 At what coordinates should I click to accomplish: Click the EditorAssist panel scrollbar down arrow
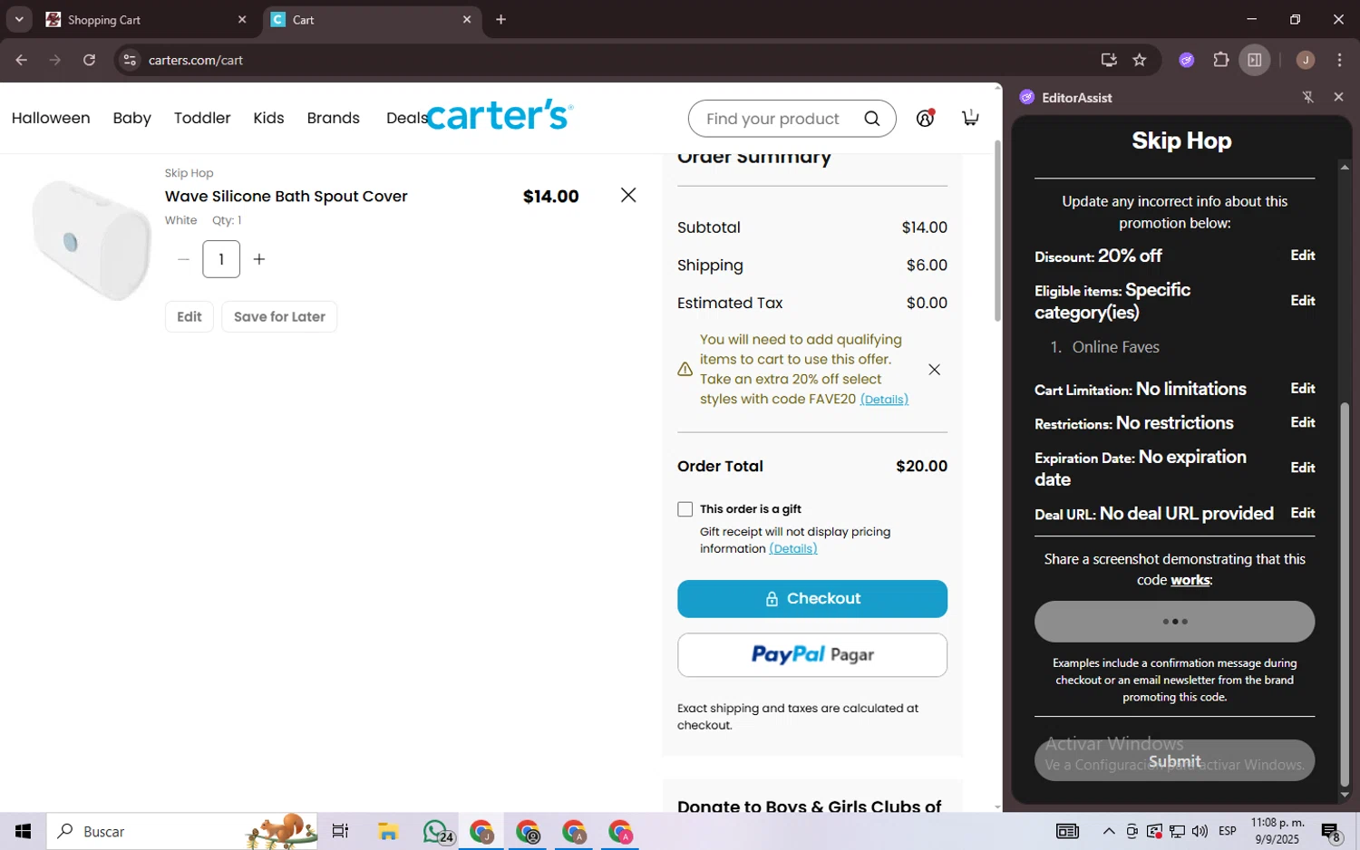click(x=1345, y=795)
